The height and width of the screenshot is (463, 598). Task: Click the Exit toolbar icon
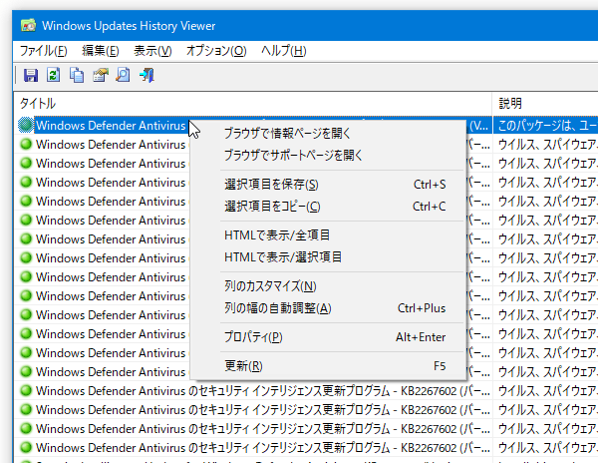[x=147, y=75]
